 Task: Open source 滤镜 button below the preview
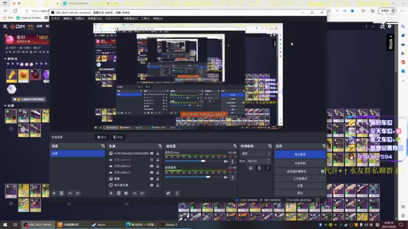pyautogui.click(x=118, y=137)
